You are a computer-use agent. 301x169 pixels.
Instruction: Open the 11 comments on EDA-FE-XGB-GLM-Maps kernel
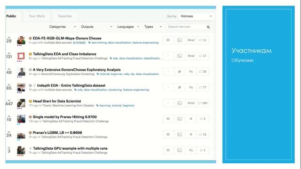(203, 40)
